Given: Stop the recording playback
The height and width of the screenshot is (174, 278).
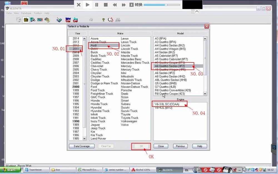Looking at the screenshot, I should 106,5.
